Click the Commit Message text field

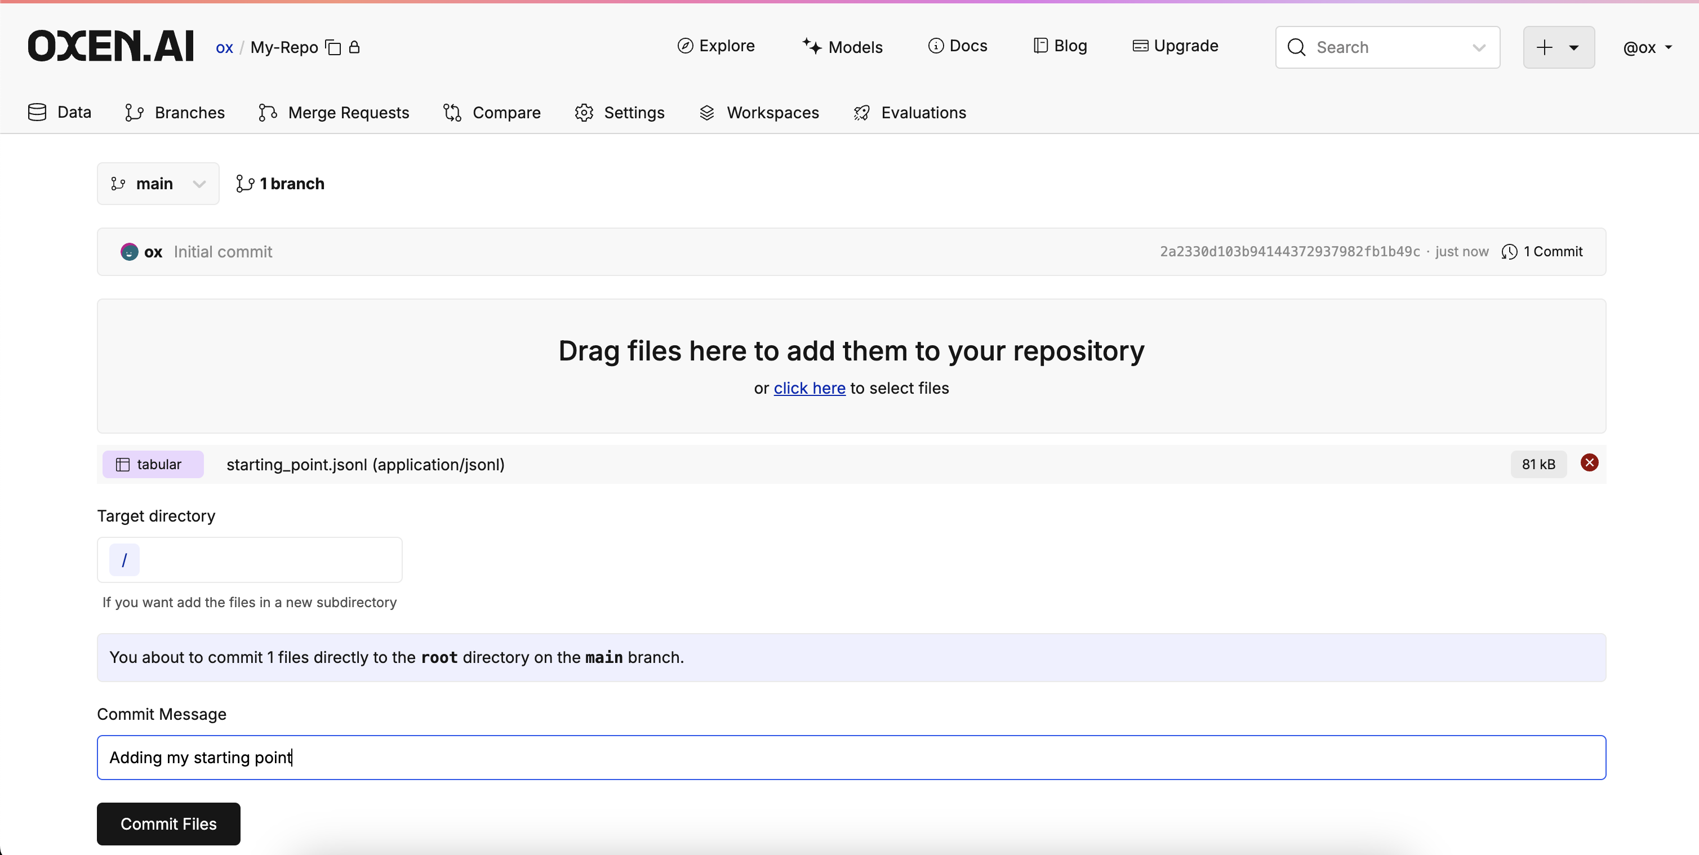tap(851, 758)
